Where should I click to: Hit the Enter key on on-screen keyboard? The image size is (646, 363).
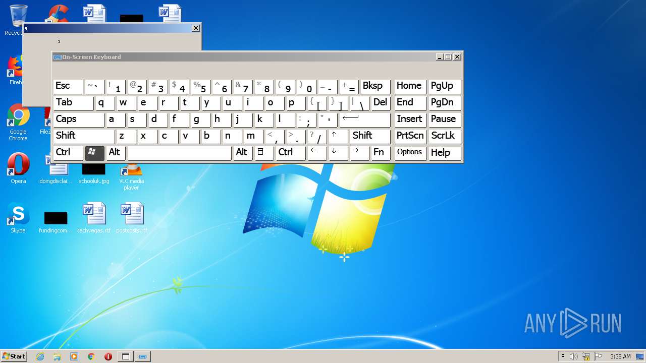click(365, 119)
